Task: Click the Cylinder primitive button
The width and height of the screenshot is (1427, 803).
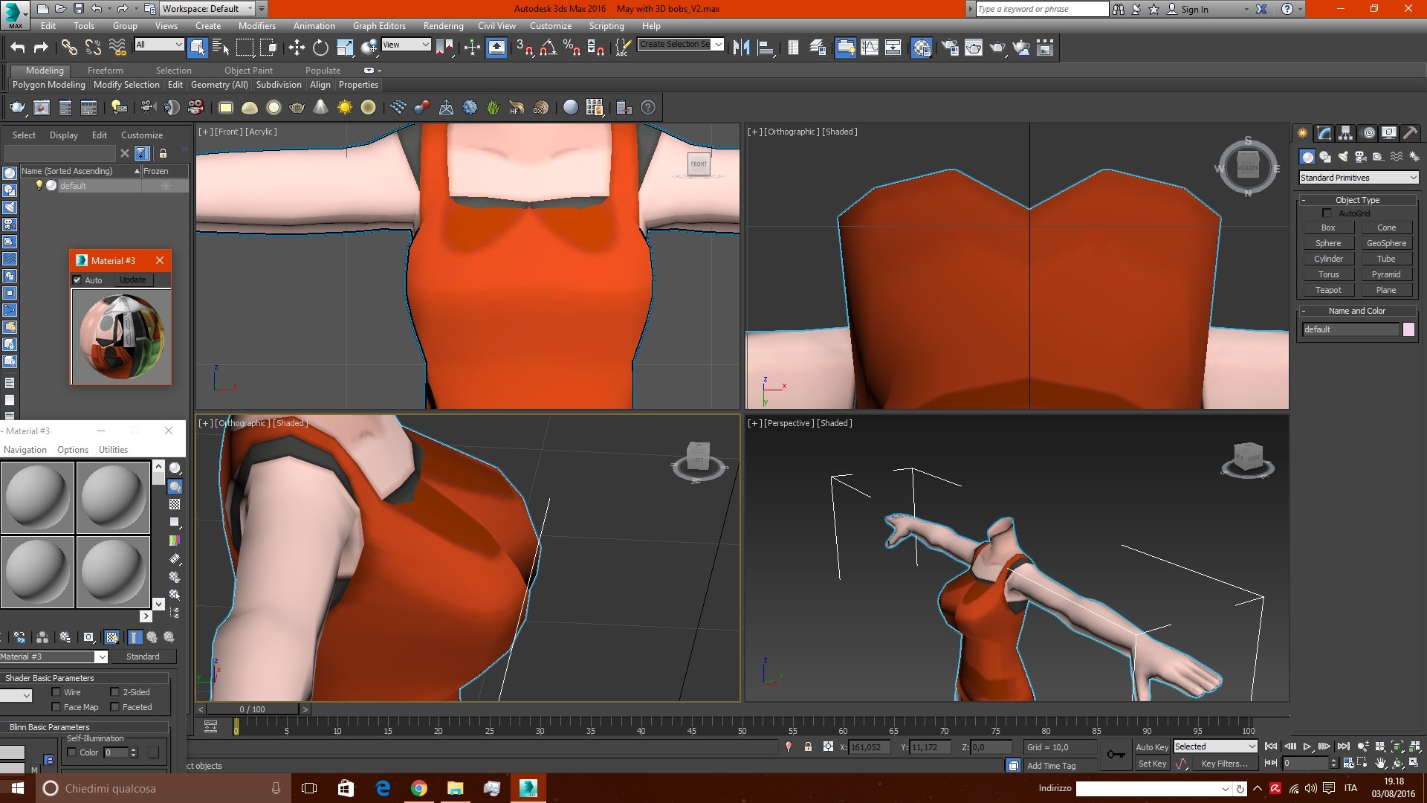Action: coord(1328,259)
